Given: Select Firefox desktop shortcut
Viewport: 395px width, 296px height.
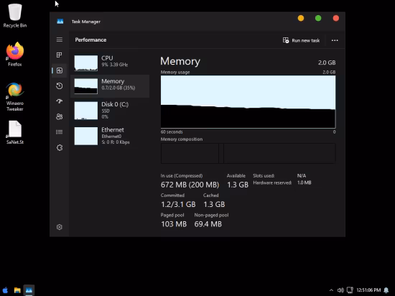Looking at the screenshot, I should pyautogui.click(x=15, y=55).
